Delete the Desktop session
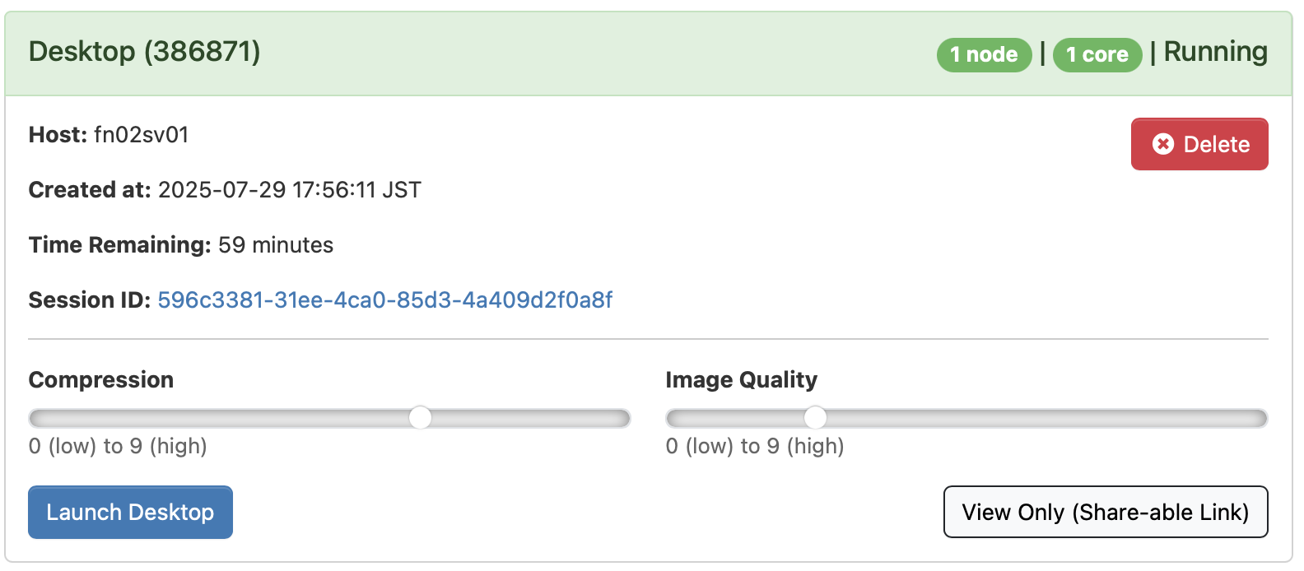This screenshot has width=1304, height=571. (1199, 144)
